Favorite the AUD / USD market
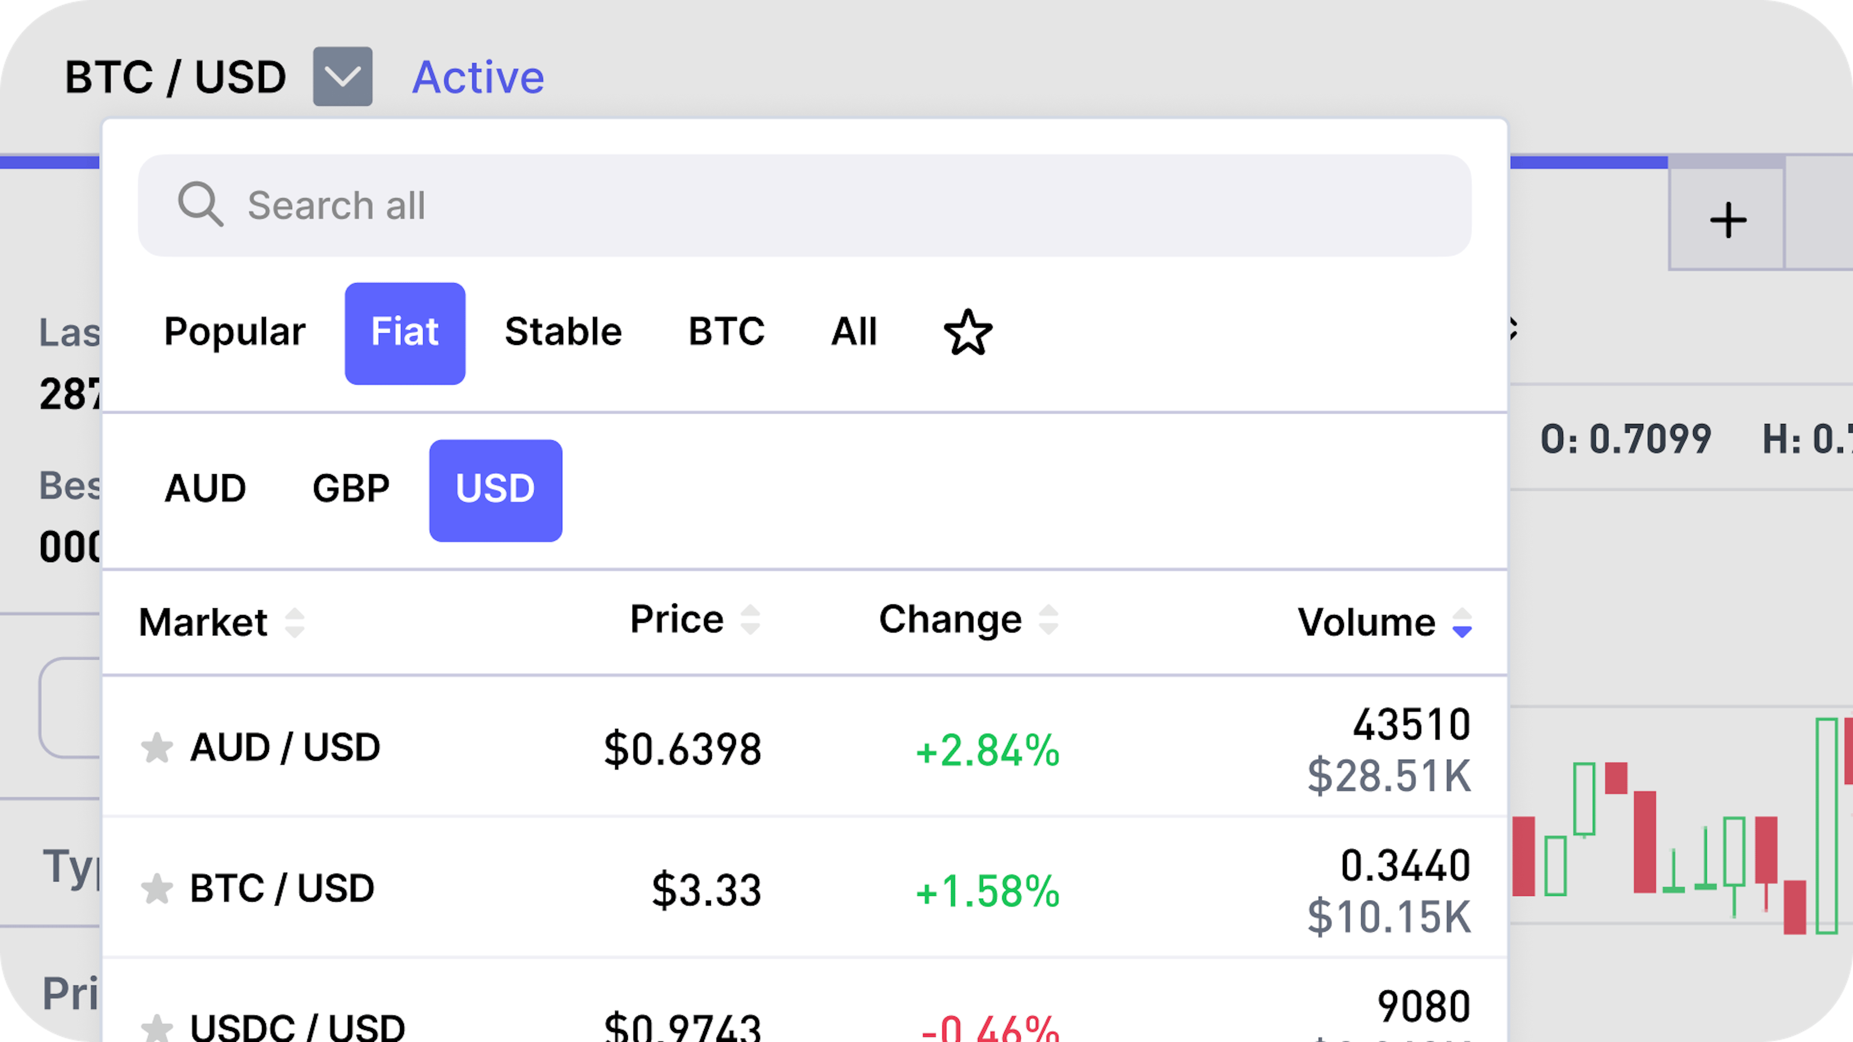The height and width of the screenshot is (1042, 1853). pyautogui.click(x=158, y=748)
